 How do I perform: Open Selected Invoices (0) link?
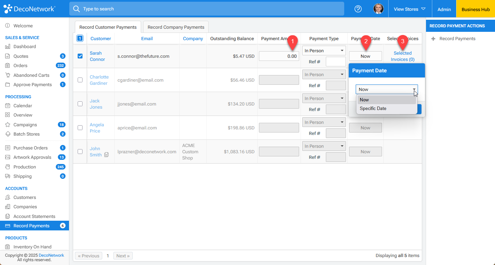coord(402,56)
